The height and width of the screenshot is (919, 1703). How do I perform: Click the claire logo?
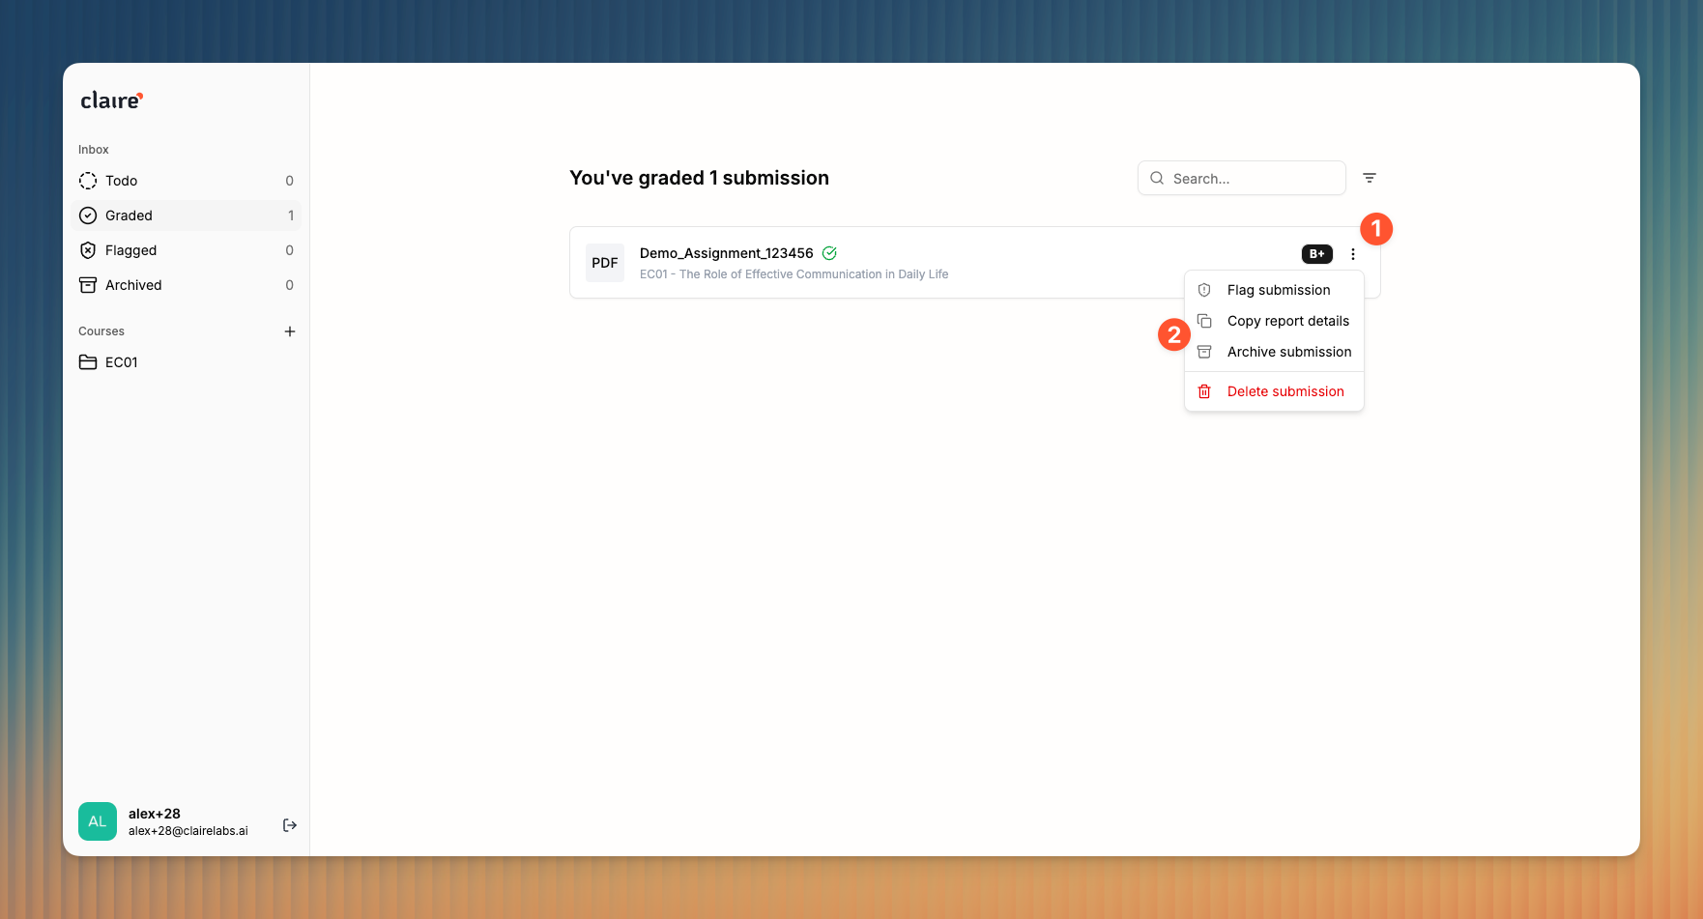pyautogui.click(x=111, y=101)
